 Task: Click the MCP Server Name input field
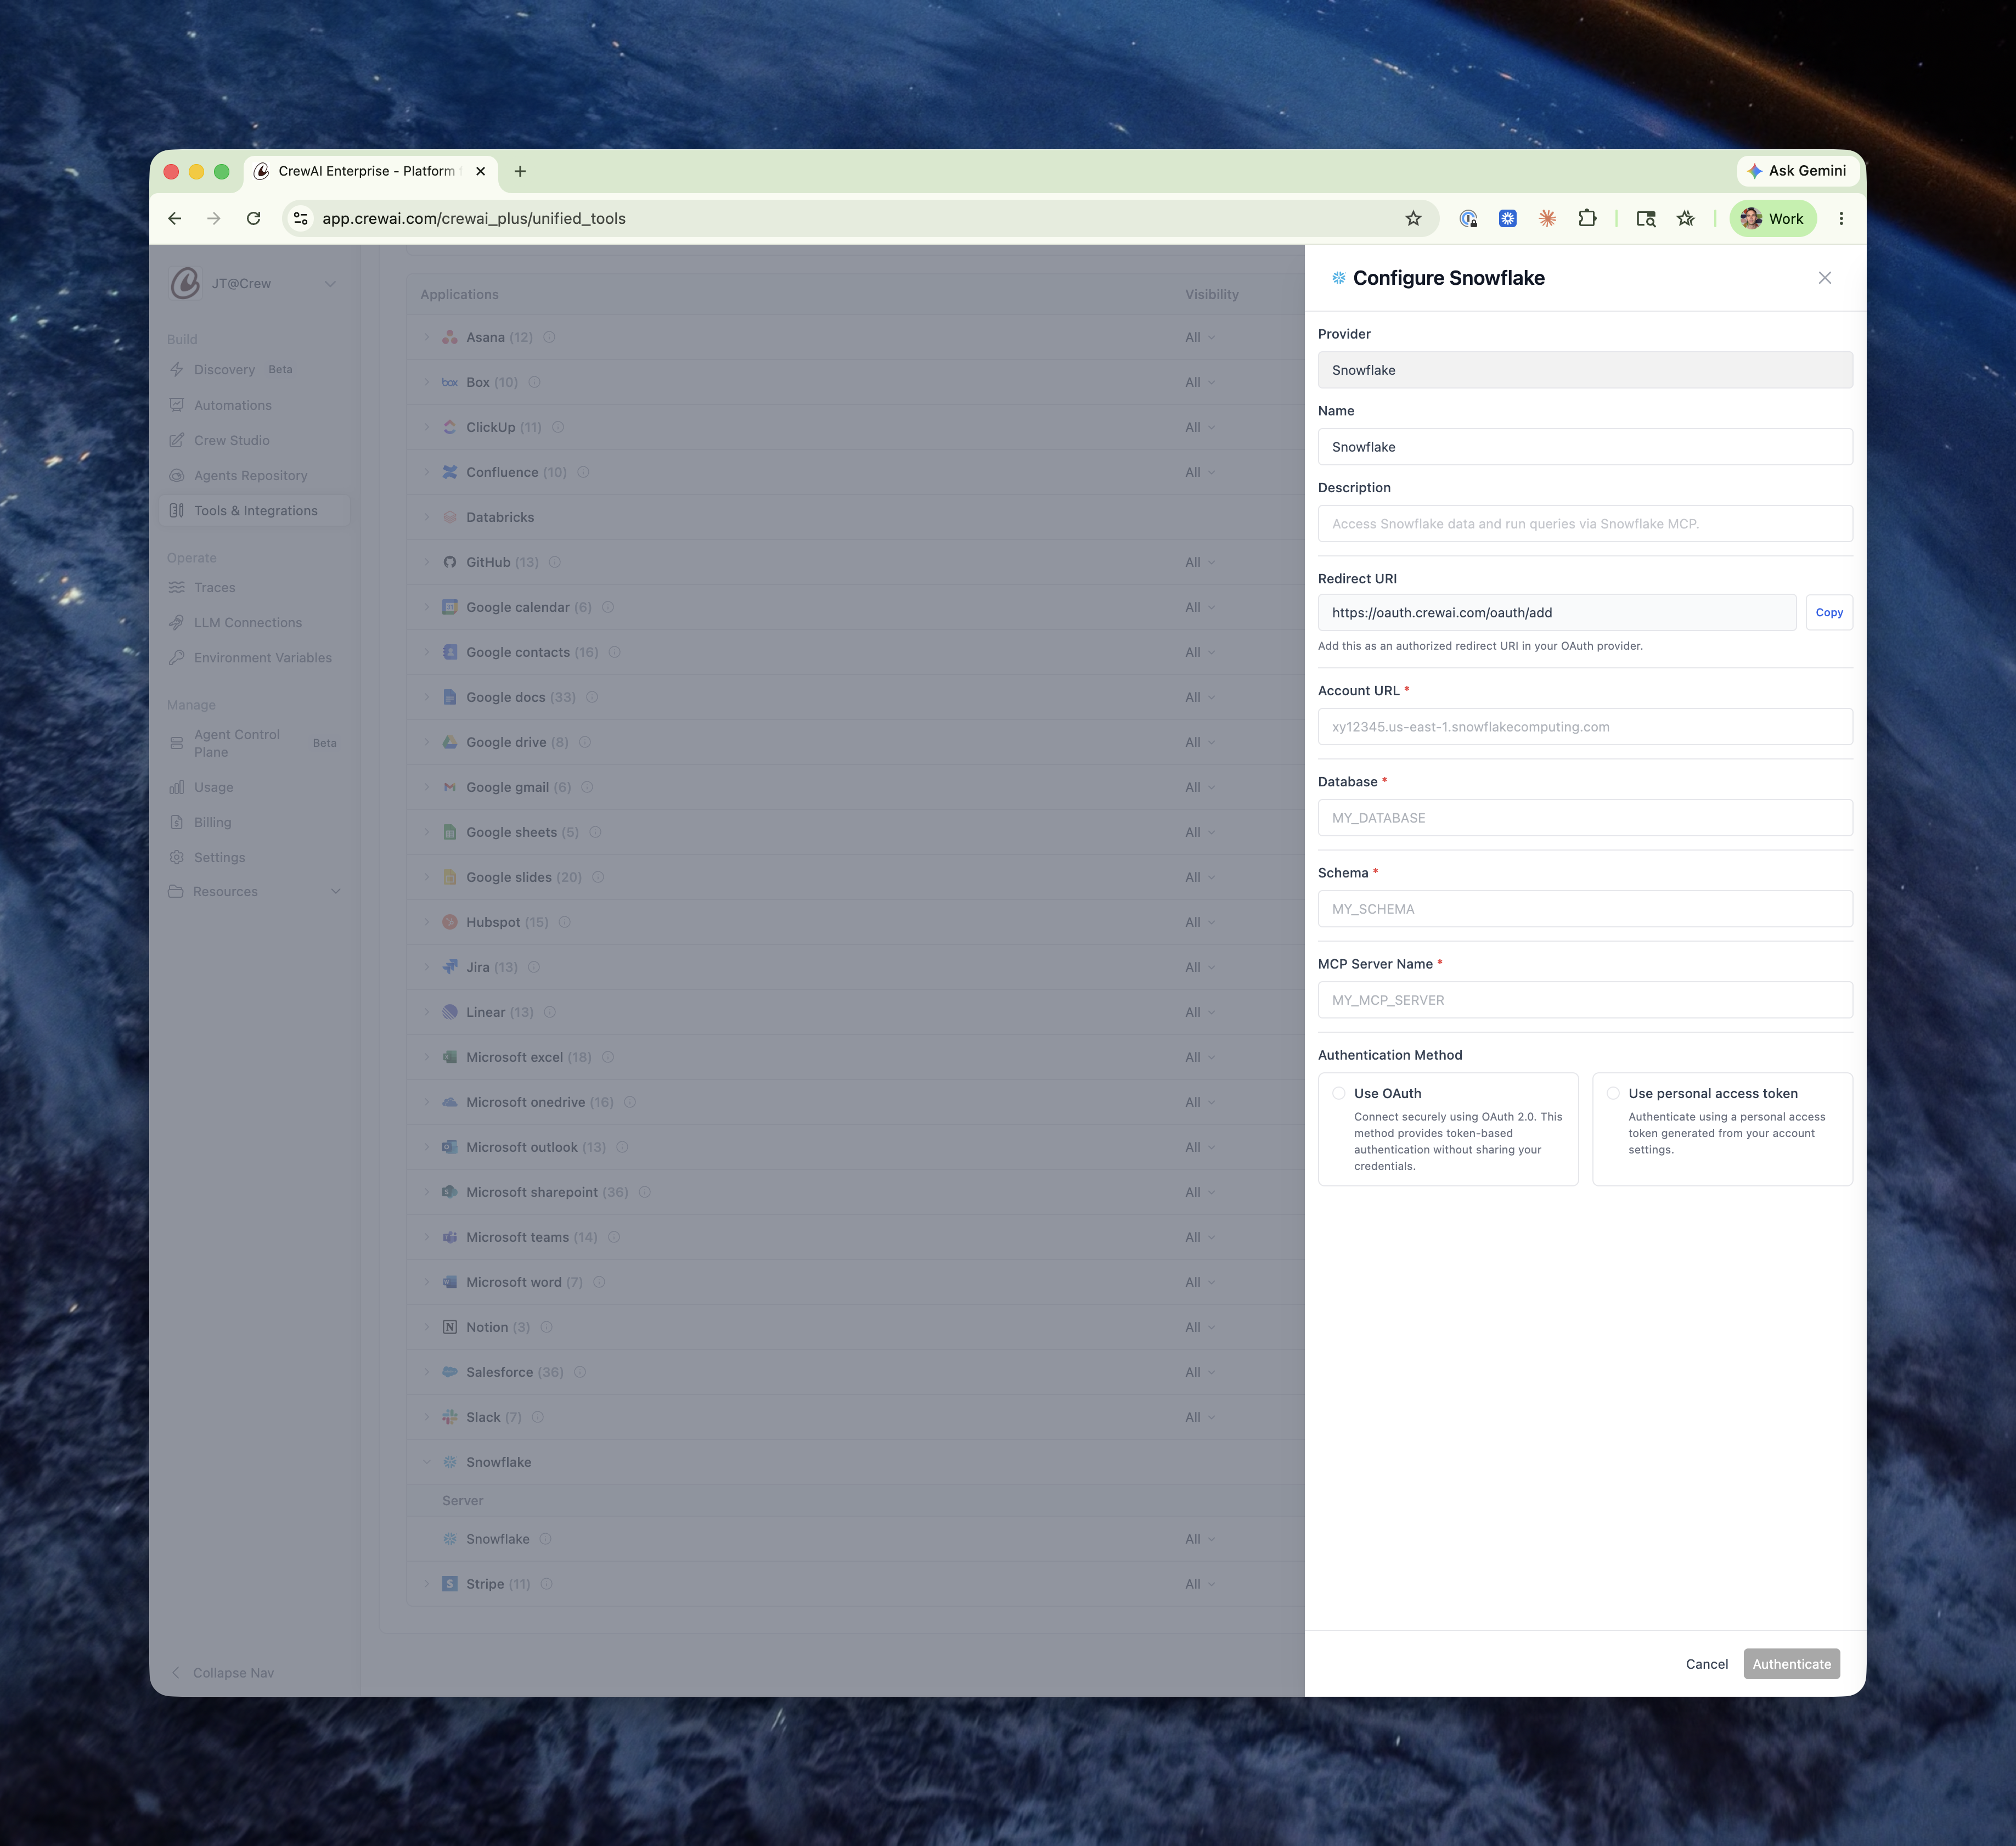tap(1585, 999)
